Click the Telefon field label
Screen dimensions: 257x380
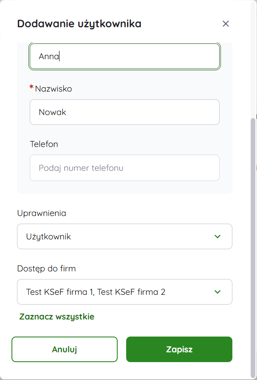click(x=44, y=144)
